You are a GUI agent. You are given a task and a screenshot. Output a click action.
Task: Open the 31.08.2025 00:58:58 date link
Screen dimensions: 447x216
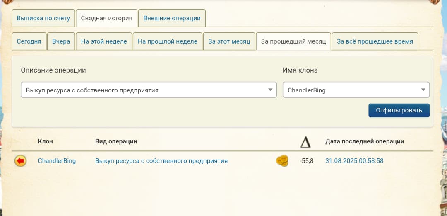click(x=354, y=161)
